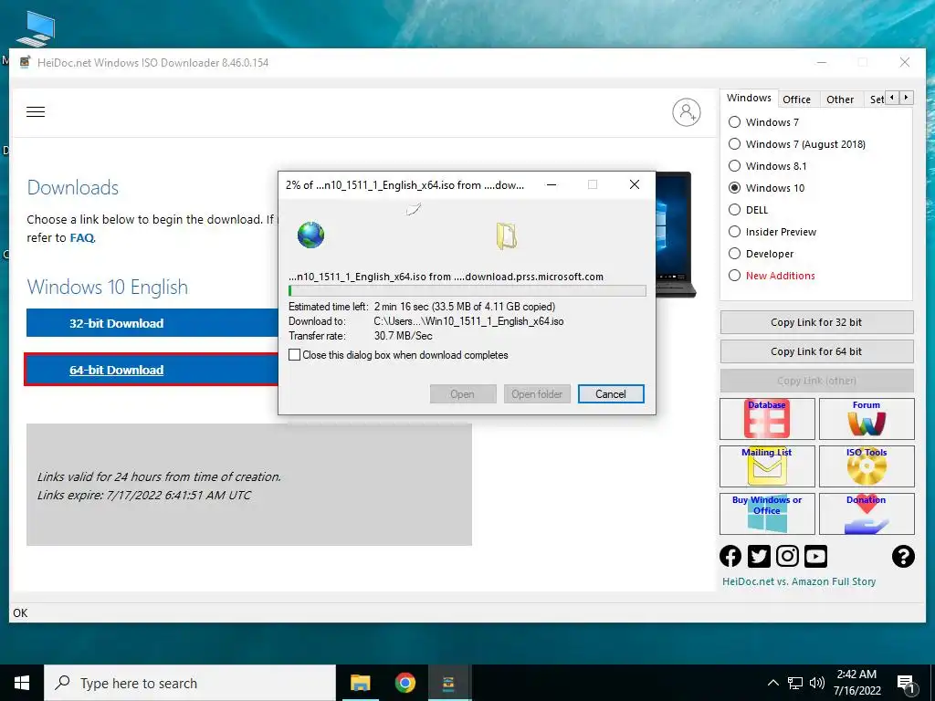Image resolution: width=935 pixels, height=701 pixels.
Task: Click the Facebook icon
Action: [x=730, y=556]
